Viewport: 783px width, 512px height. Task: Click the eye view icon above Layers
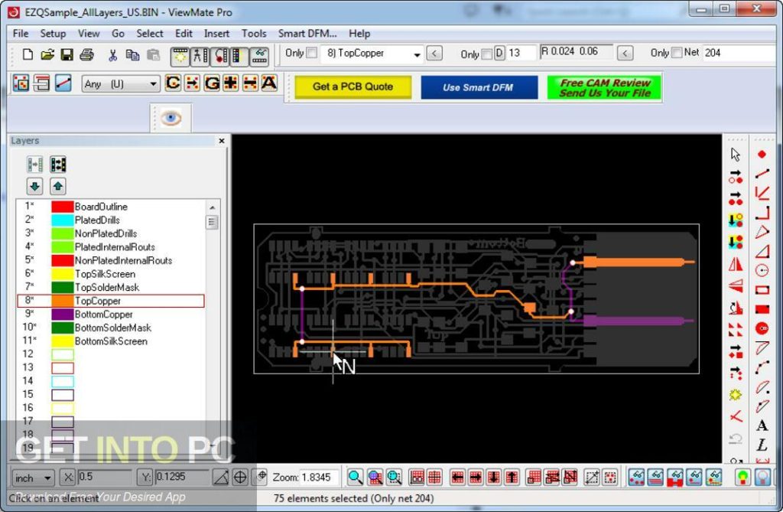click(171, 119)
